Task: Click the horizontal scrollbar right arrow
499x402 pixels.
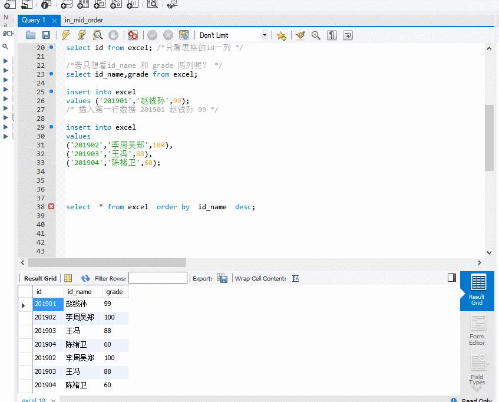Action: coord(480,262)
